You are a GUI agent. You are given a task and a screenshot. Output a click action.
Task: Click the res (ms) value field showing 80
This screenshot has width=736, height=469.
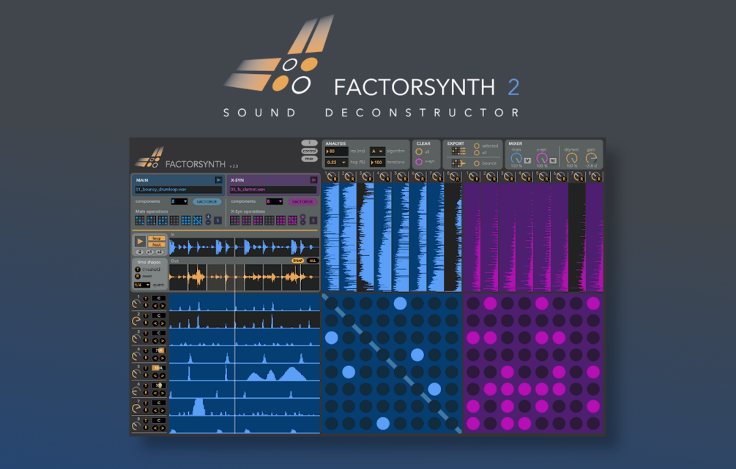tap(337, 151)
